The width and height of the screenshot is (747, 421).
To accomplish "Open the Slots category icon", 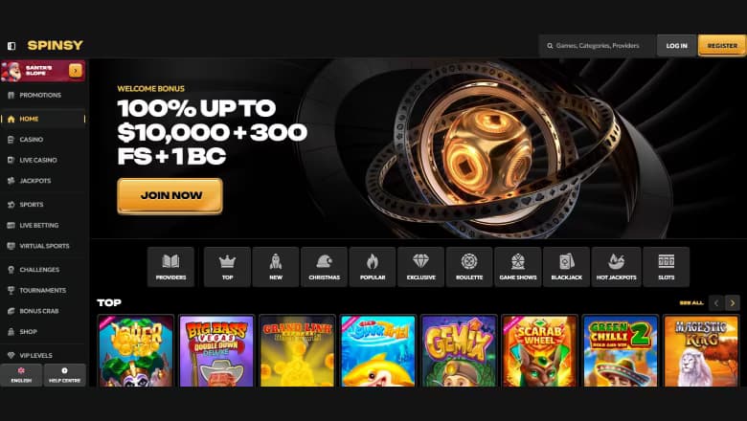I will coord(666,267).
